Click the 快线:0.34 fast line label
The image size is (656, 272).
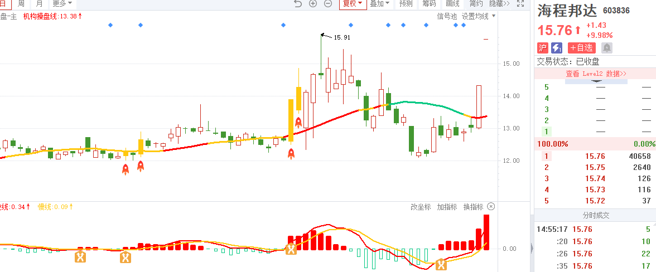(x=16, y=207)
